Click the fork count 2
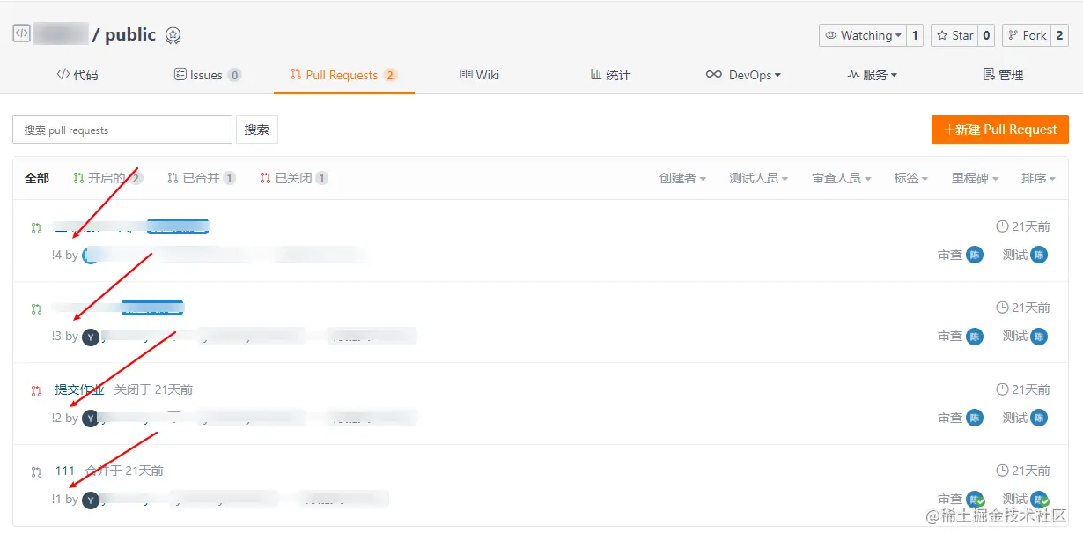The image size is (1083, 541). click(x=1059, y=35)
